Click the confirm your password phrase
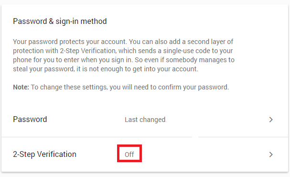Screen dimensions: 290x177 pyautogui.click(x=193, y=87)
